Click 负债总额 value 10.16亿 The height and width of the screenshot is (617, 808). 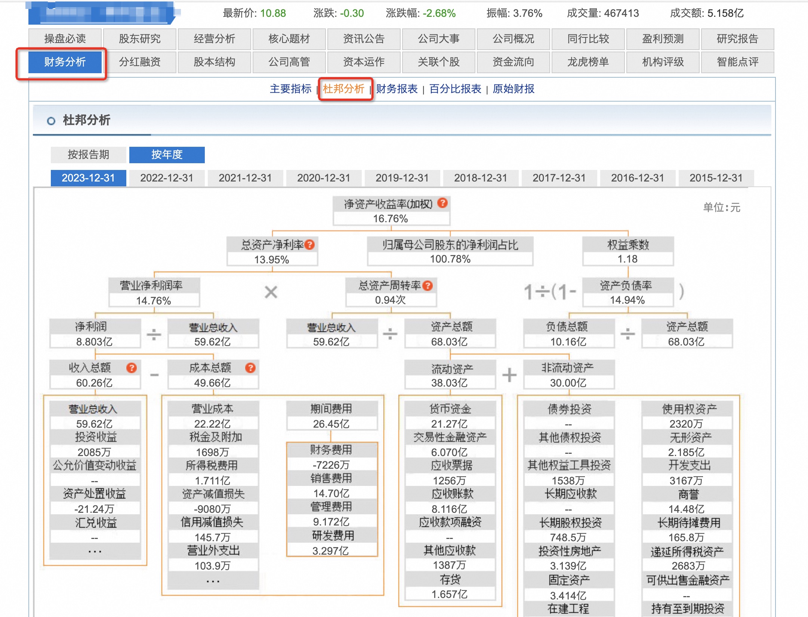click(568, 342)
